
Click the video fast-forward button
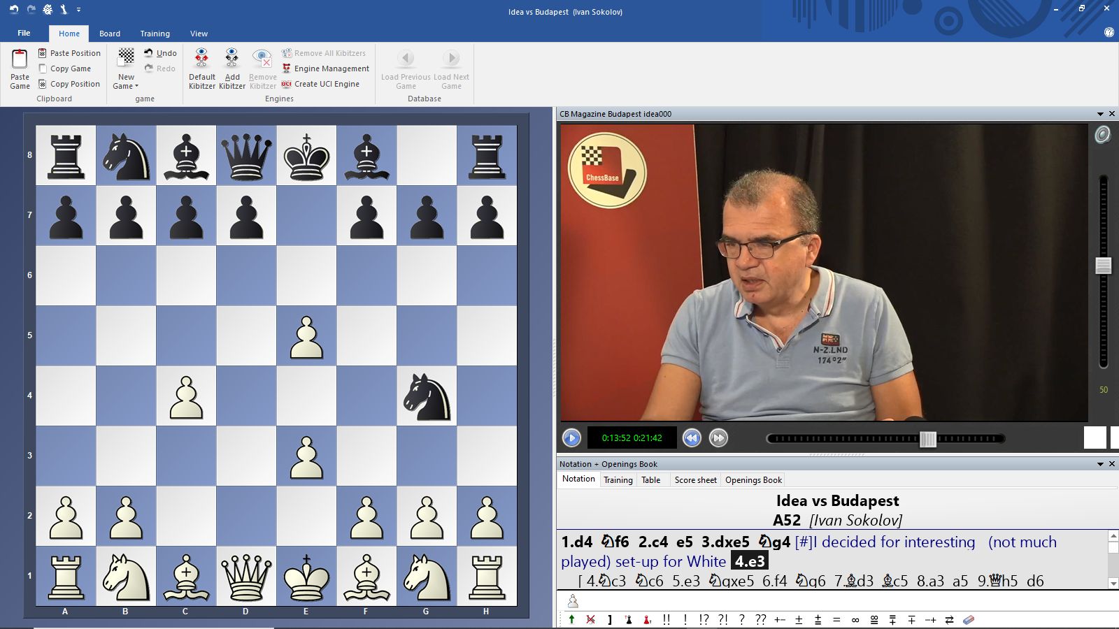tap(718, 438)
